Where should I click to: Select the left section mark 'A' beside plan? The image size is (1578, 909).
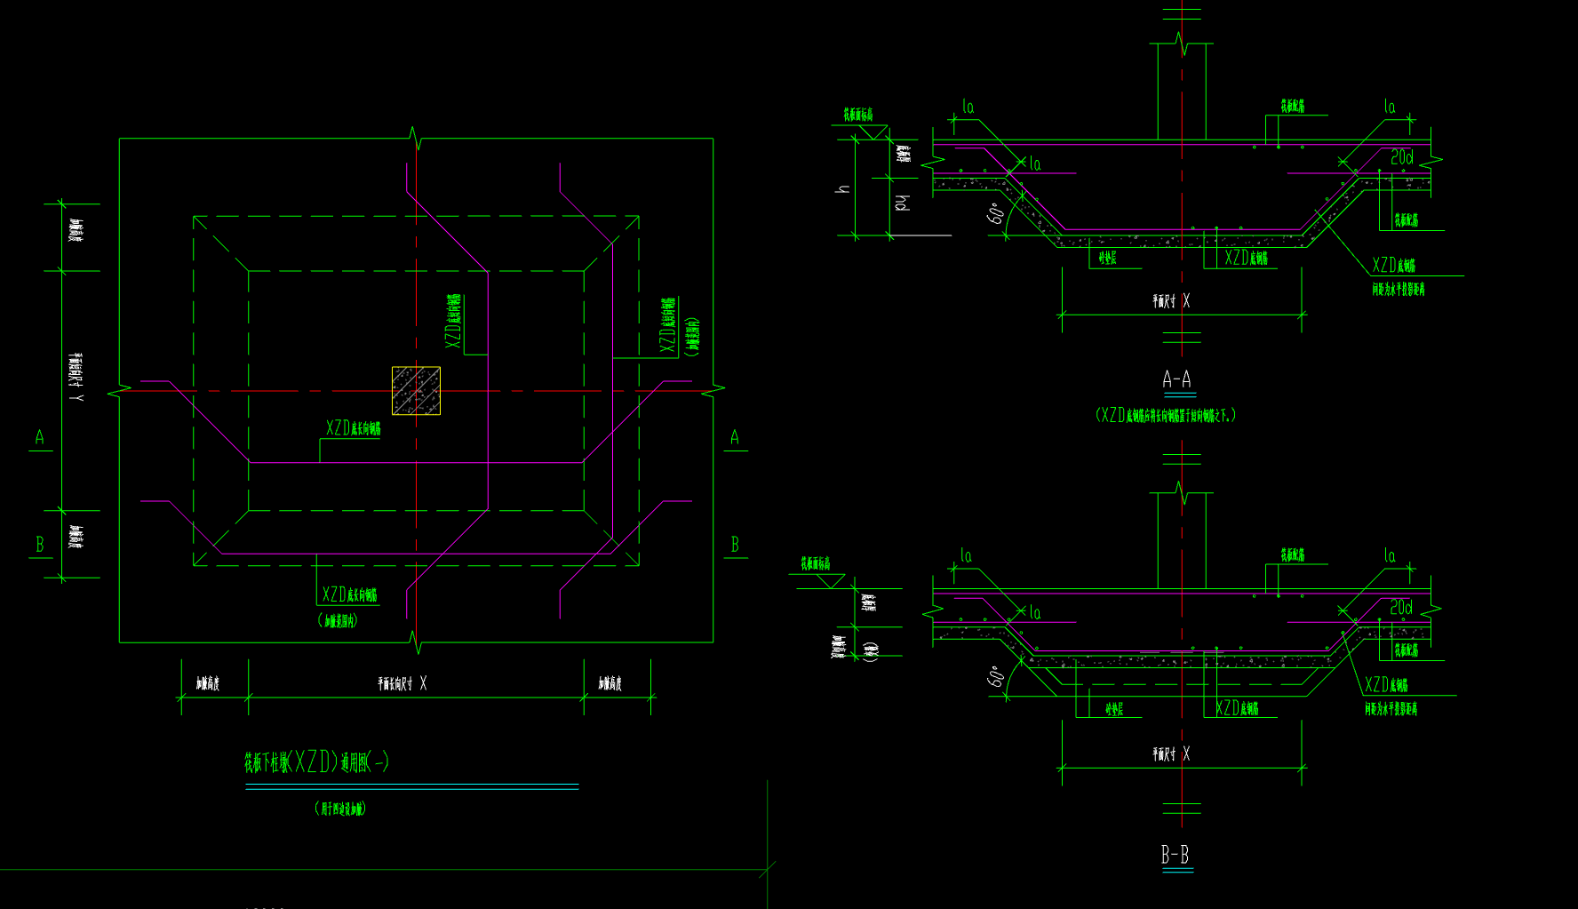39,437
